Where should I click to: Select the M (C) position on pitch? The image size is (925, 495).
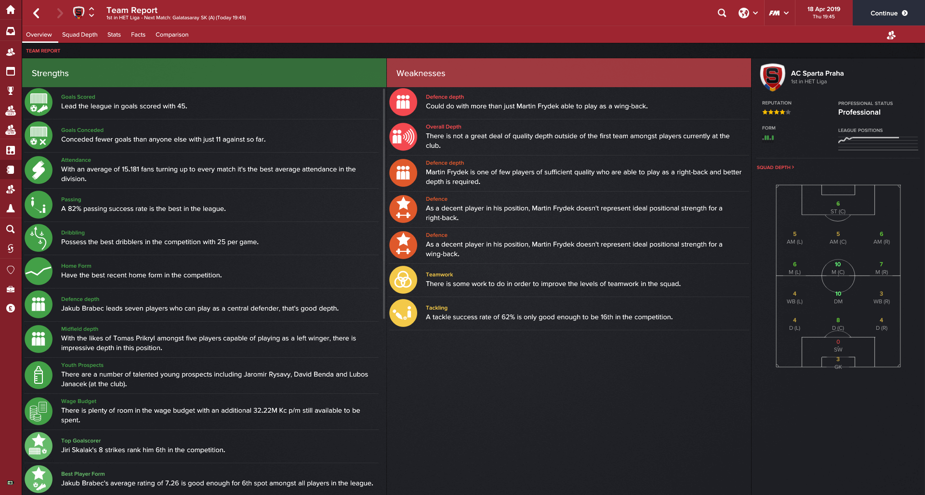pyautogui.click(x=838, y=269)
